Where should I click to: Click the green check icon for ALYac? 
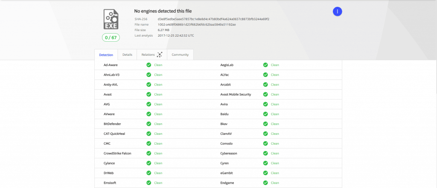pyautogui.click(x=265, y=75)
